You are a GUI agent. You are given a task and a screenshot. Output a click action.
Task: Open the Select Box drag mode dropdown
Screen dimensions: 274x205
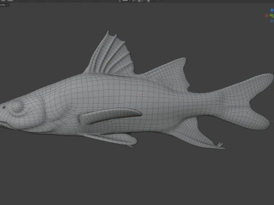click(4, 5)
